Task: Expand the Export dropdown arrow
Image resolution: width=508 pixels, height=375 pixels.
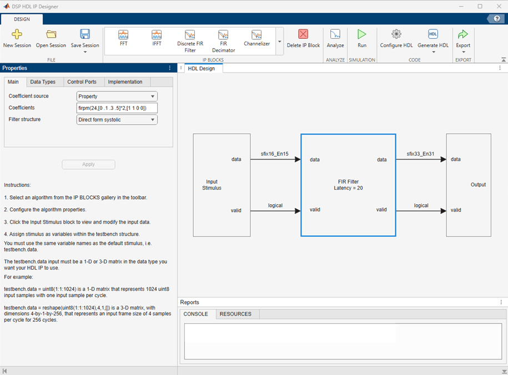Action: [463, 52]
